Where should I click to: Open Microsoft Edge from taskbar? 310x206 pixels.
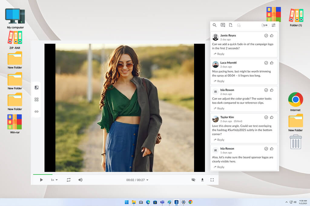pos(148,202)
